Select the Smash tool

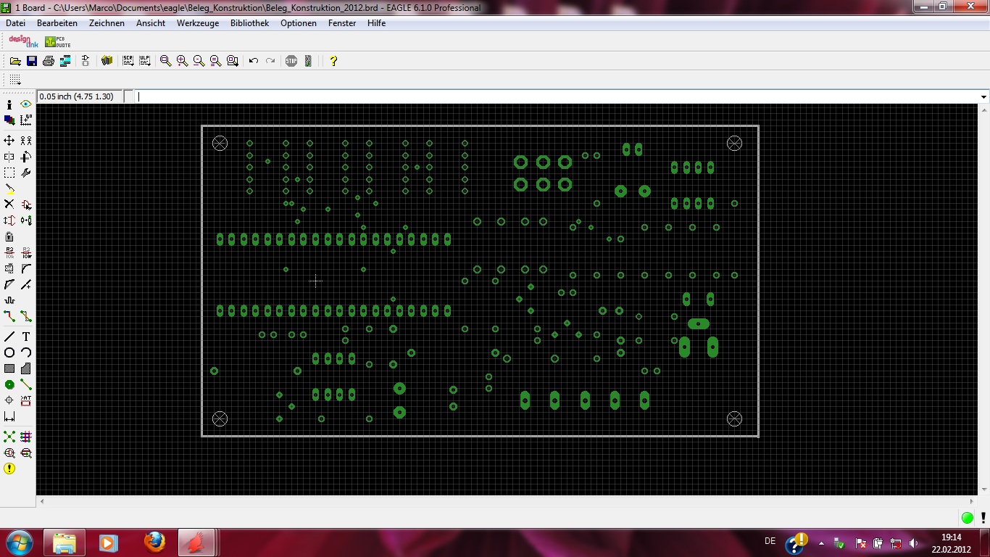pos(9,268)
